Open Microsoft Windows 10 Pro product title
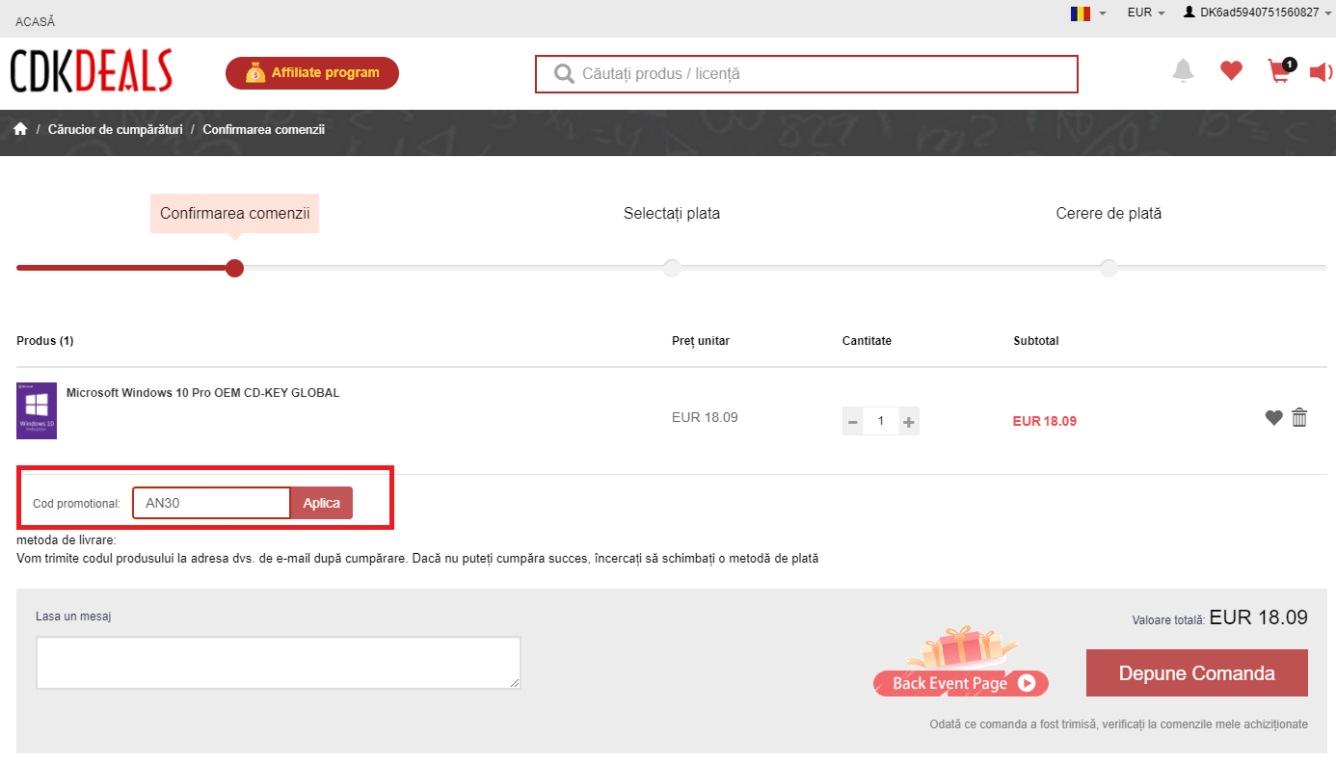This screenshot has width=1336, height=762. point(202,393)
